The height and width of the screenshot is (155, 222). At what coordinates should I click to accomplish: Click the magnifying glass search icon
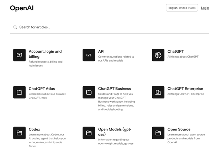[x=15, y=27]
